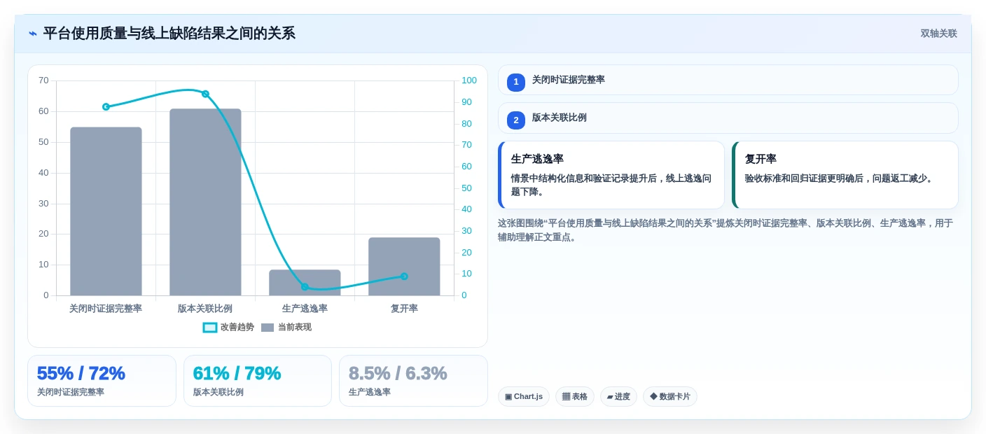Viewport: 986px width, 434px height.
Task: Open the 55% / 72% stat card
Action: [102, 381]
